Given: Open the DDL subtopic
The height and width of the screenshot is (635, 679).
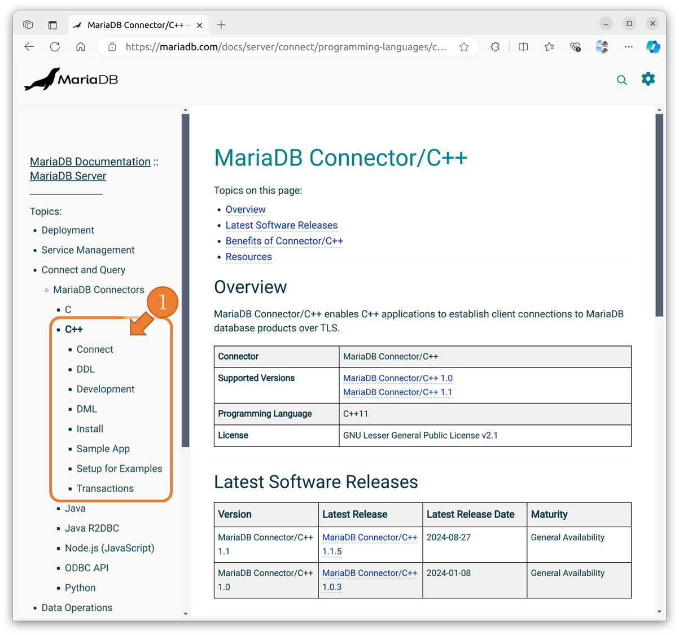Looking at the screenshot, I should pos(86,369).
